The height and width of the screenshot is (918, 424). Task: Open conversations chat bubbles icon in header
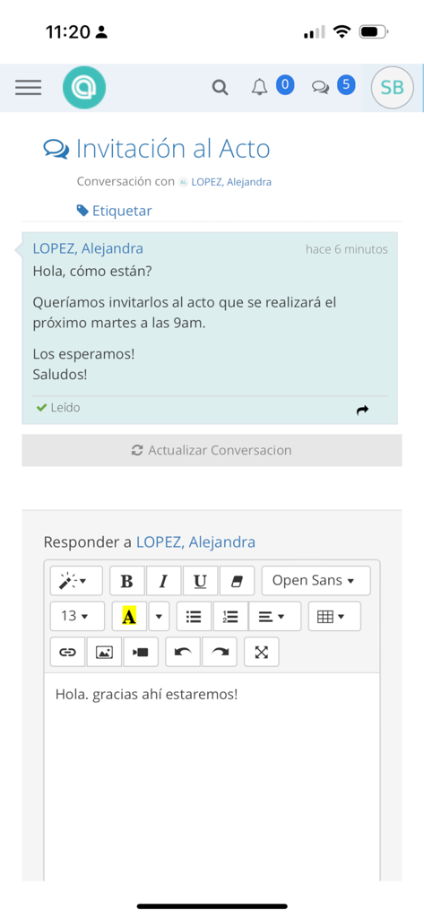[320, 88]
